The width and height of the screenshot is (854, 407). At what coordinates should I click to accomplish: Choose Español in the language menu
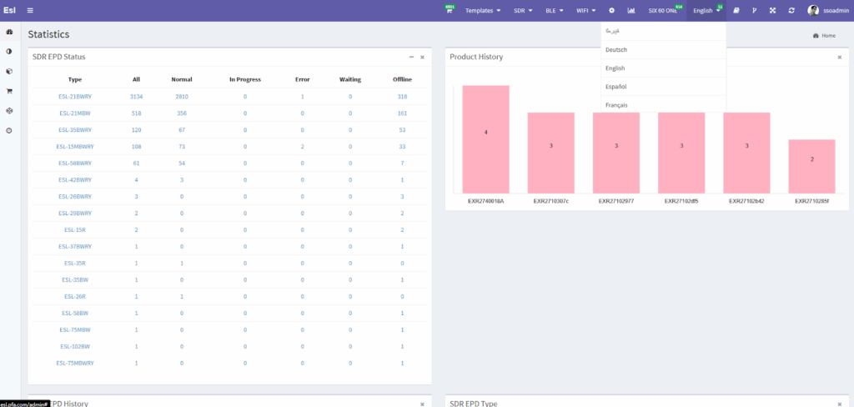(616, 87)
